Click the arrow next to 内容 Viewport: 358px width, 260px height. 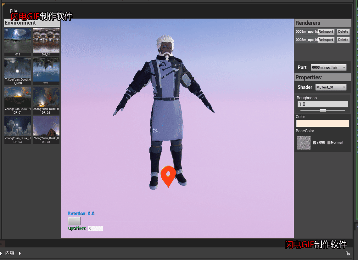pos(20,253)
